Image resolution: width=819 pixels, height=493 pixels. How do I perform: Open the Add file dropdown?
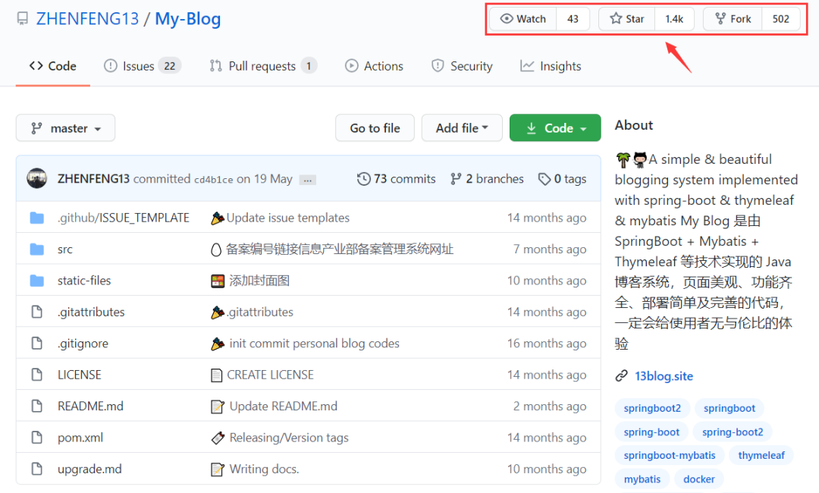462,128
